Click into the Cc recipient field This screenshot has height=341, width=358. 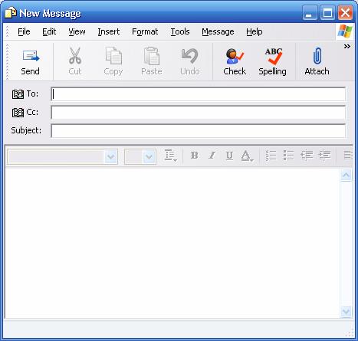tap(199, 113)
